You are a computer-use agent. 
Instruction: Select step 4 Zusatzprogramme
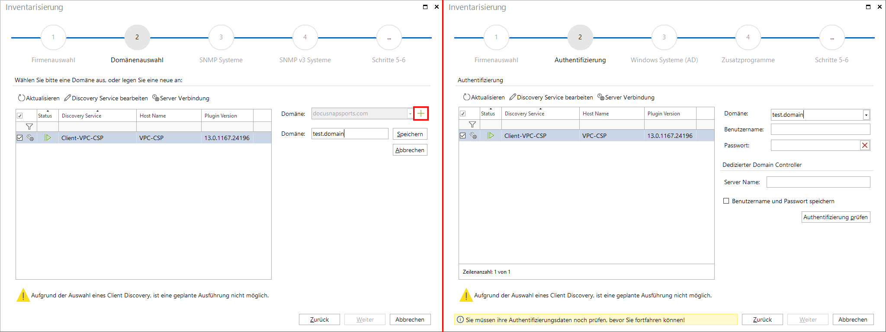tap(748, 38)
